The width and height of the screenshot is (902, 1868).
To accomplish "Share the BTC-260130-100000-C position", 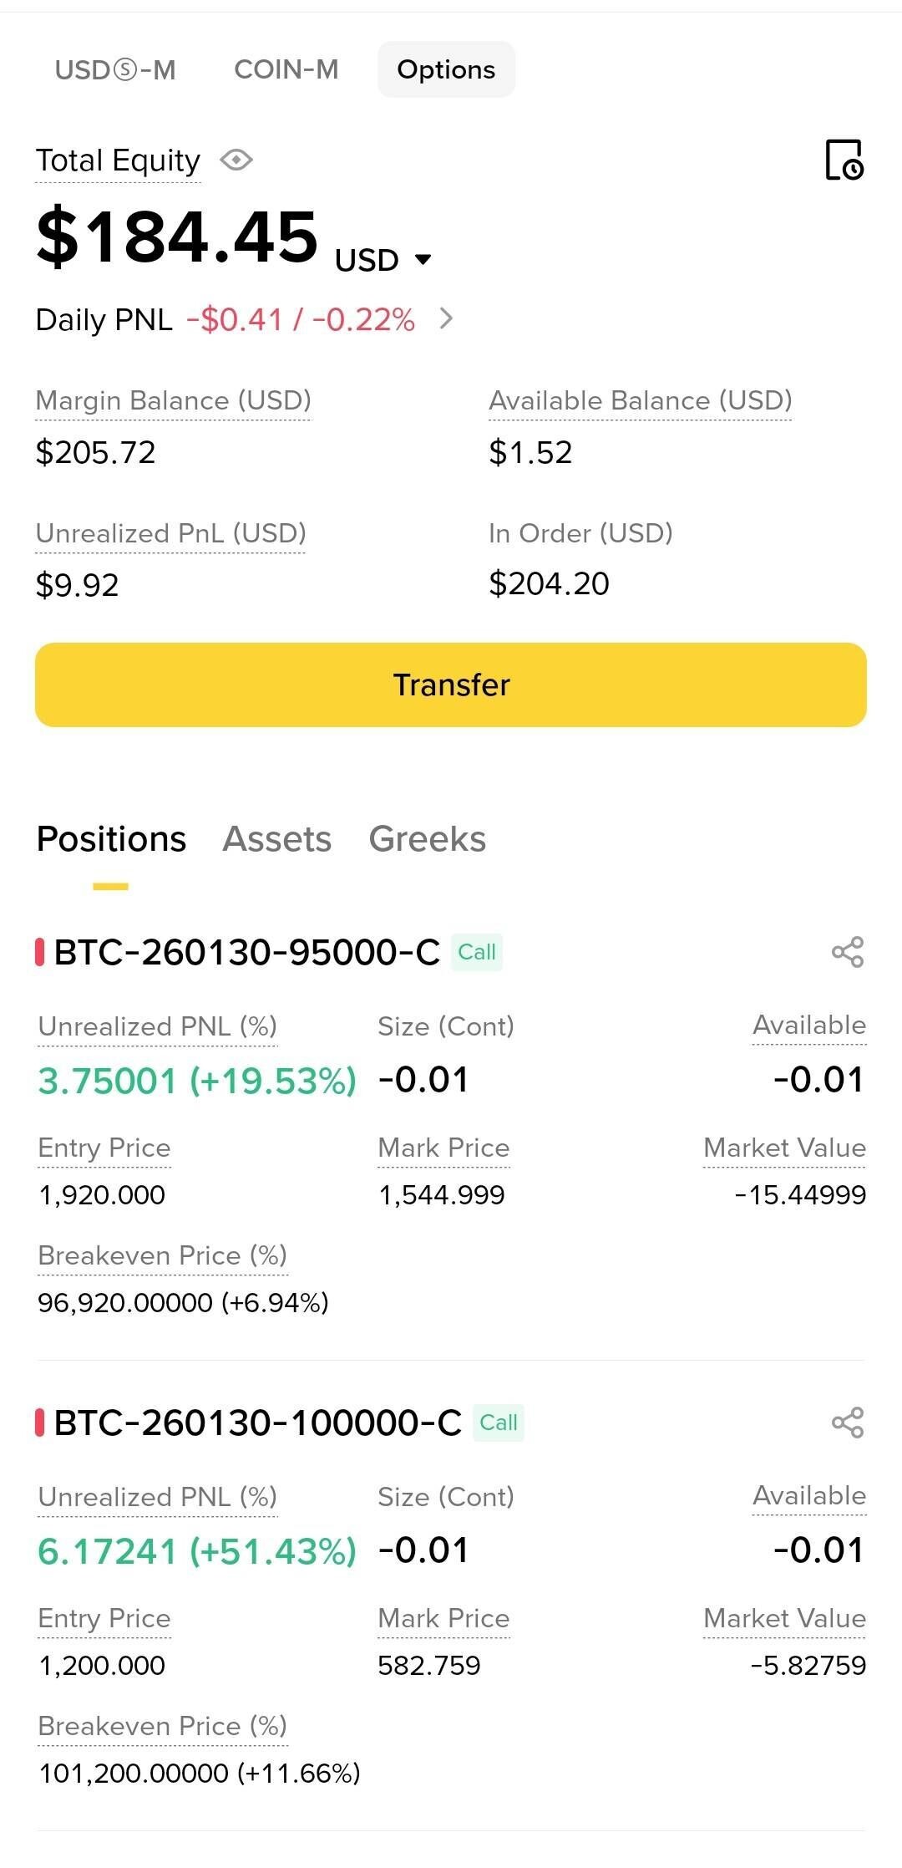I will pyautogui.click(x=848, y=1423).
